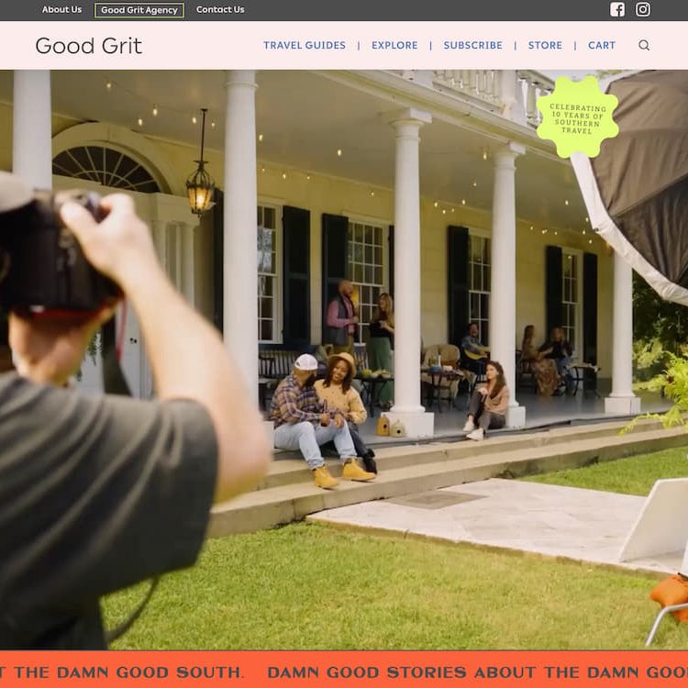688x688 pixels.
Task: Click Subscribe in the main navigation
Action: (x=472, y=45)
